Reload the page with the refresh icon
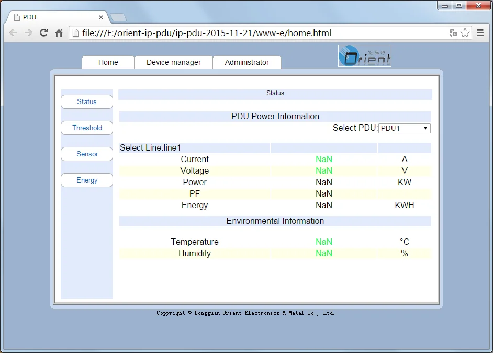The image size is (493, 353). 43,32
